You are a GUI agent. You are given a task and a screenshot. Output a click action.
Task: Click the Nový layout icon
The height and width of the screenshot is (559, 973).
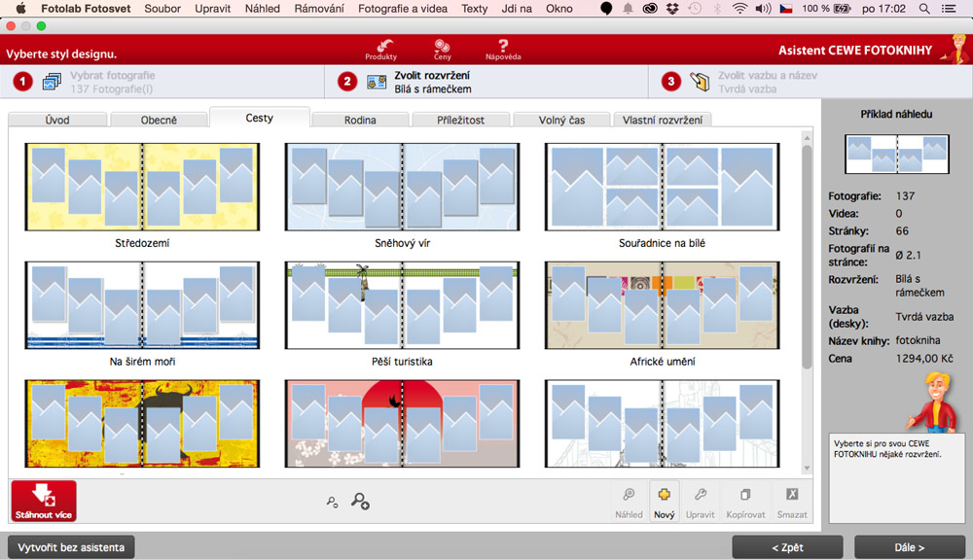[665, 501]
